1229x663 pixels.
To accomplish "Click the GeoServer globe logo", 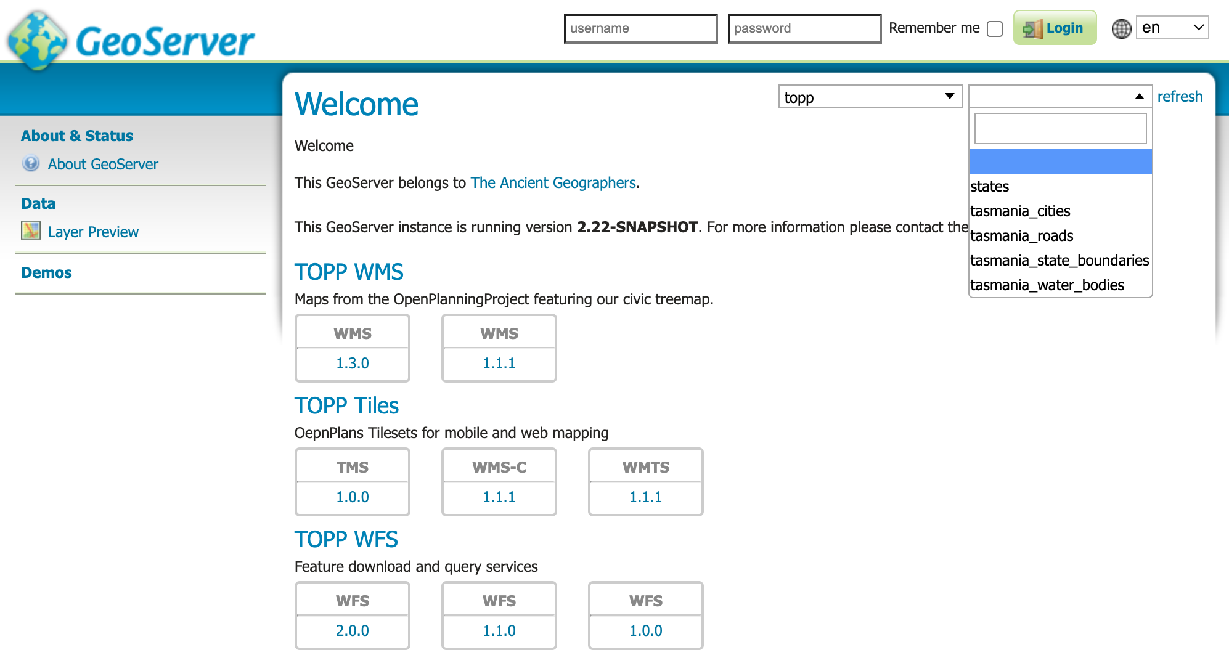I will pyautogui.click(x=37, y=41).
